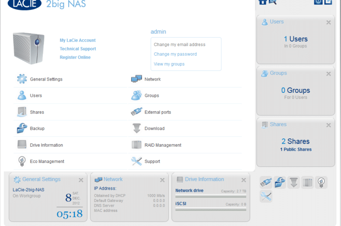The height and width of the screenshot is (226, 341).
Task: Open the home dashboard icon
Action: pyautogui.click(x=263, y=2)
